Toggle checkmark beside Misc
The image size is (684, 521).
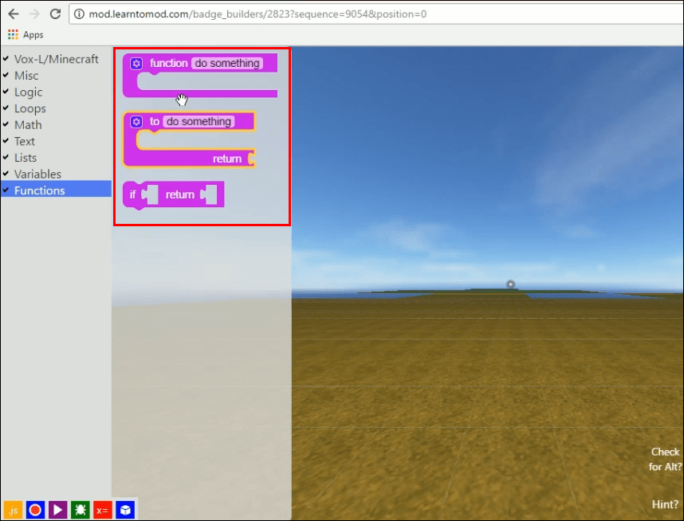tap(6, 75)
